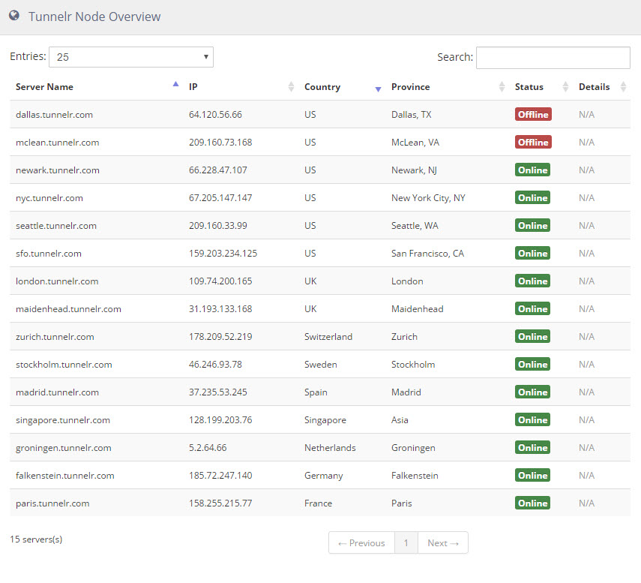Click IP address 67.205.147.147
Screen dimensions: 641x583
click(220, 198)
